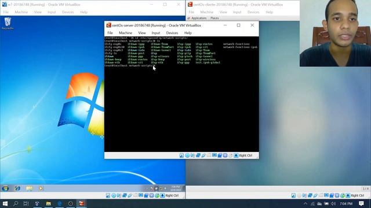This screenshot has height=208, width=371.
Task: Click mouse integration icon in centOs-cliente status bar
Action: coord(343,195)
